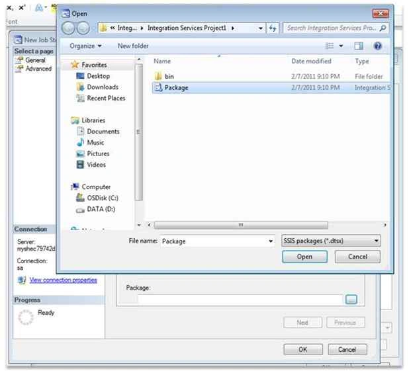Select Desktop in the navigation pane
This screenshot has width=409, height=375.
coord(98,76)
